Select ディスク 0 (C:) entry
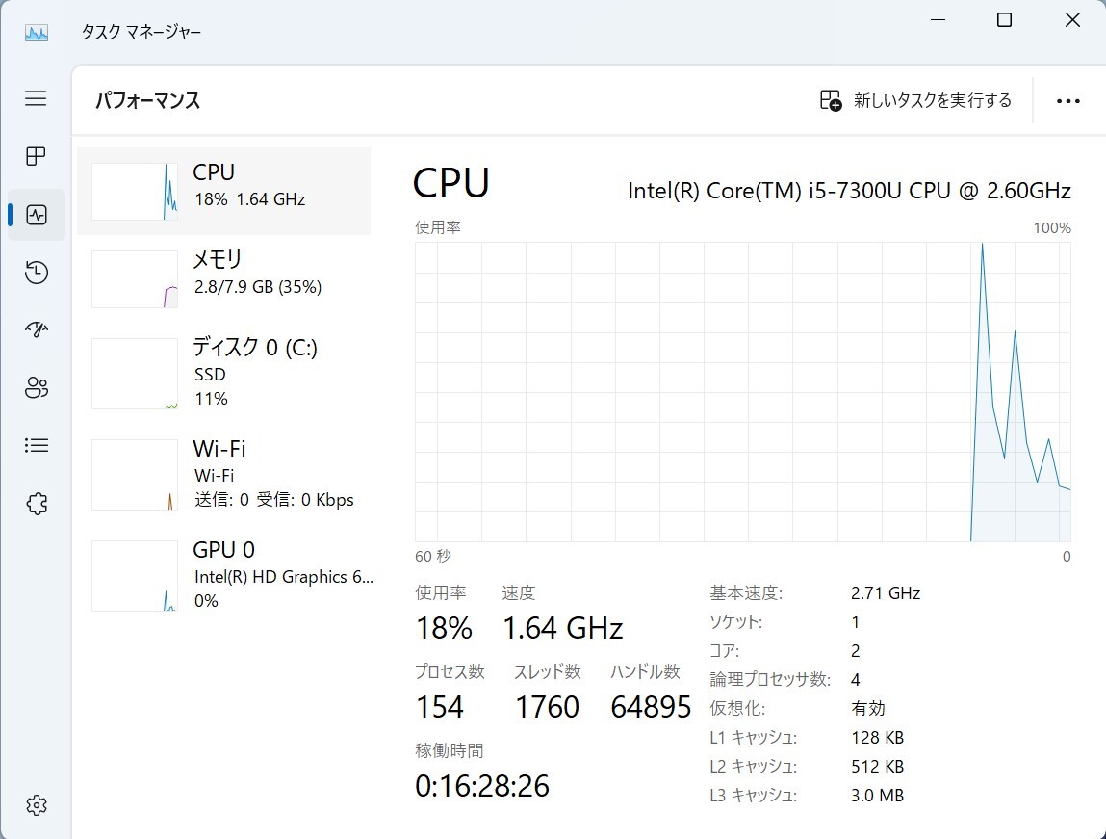 223,374
